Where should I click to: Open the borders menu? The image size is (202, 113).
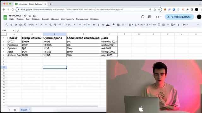tap(118, 25)
